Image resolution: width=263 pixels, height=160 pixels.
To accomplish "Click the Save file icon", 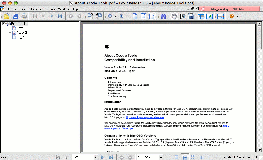I will (x=15, y=16).
